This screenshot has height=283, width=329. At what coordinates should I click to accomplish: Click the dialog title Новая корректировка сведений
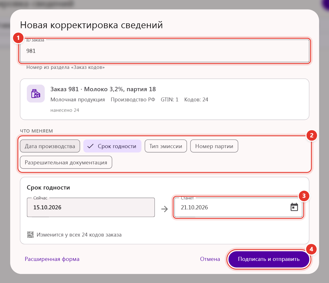point(91,25)
